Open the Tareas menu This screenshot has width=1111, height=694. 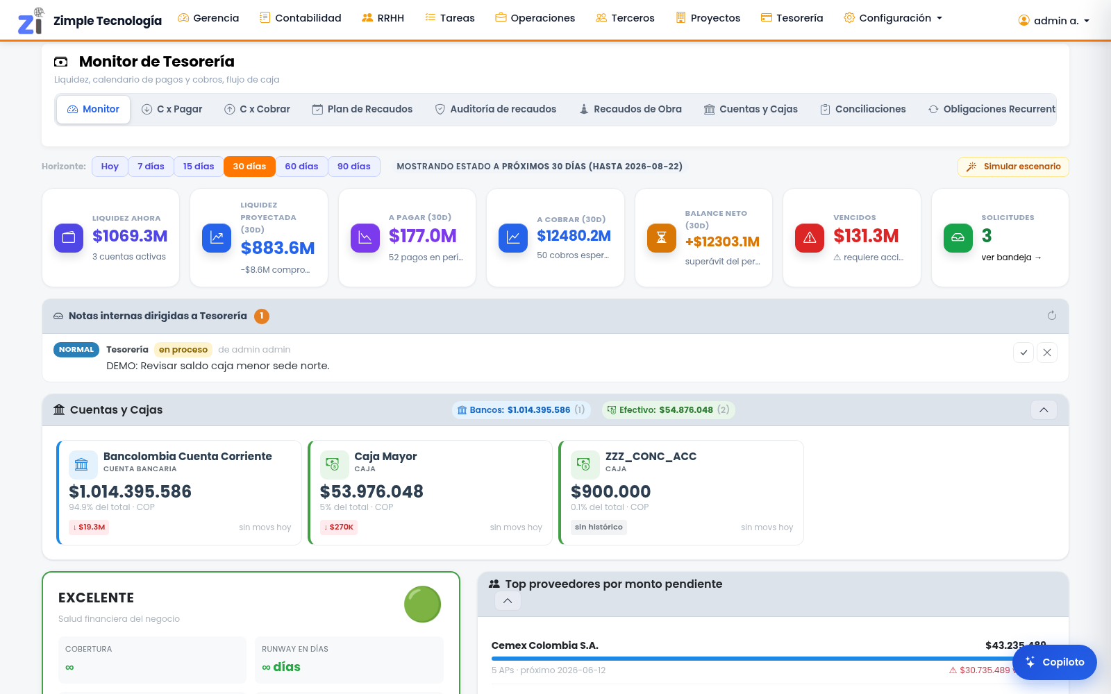(x=450, y=18)
